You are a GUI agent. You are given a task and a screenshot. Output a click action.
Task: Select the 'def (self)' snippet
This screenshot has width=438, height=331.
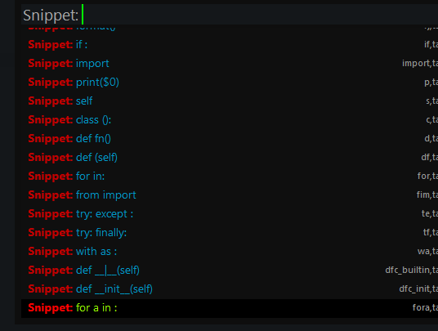(230, 157)
